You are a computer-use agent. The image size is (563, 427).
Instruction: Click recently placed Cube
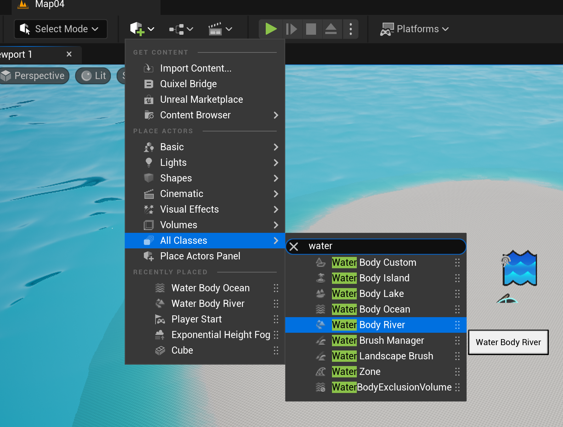tap(205, 350)
